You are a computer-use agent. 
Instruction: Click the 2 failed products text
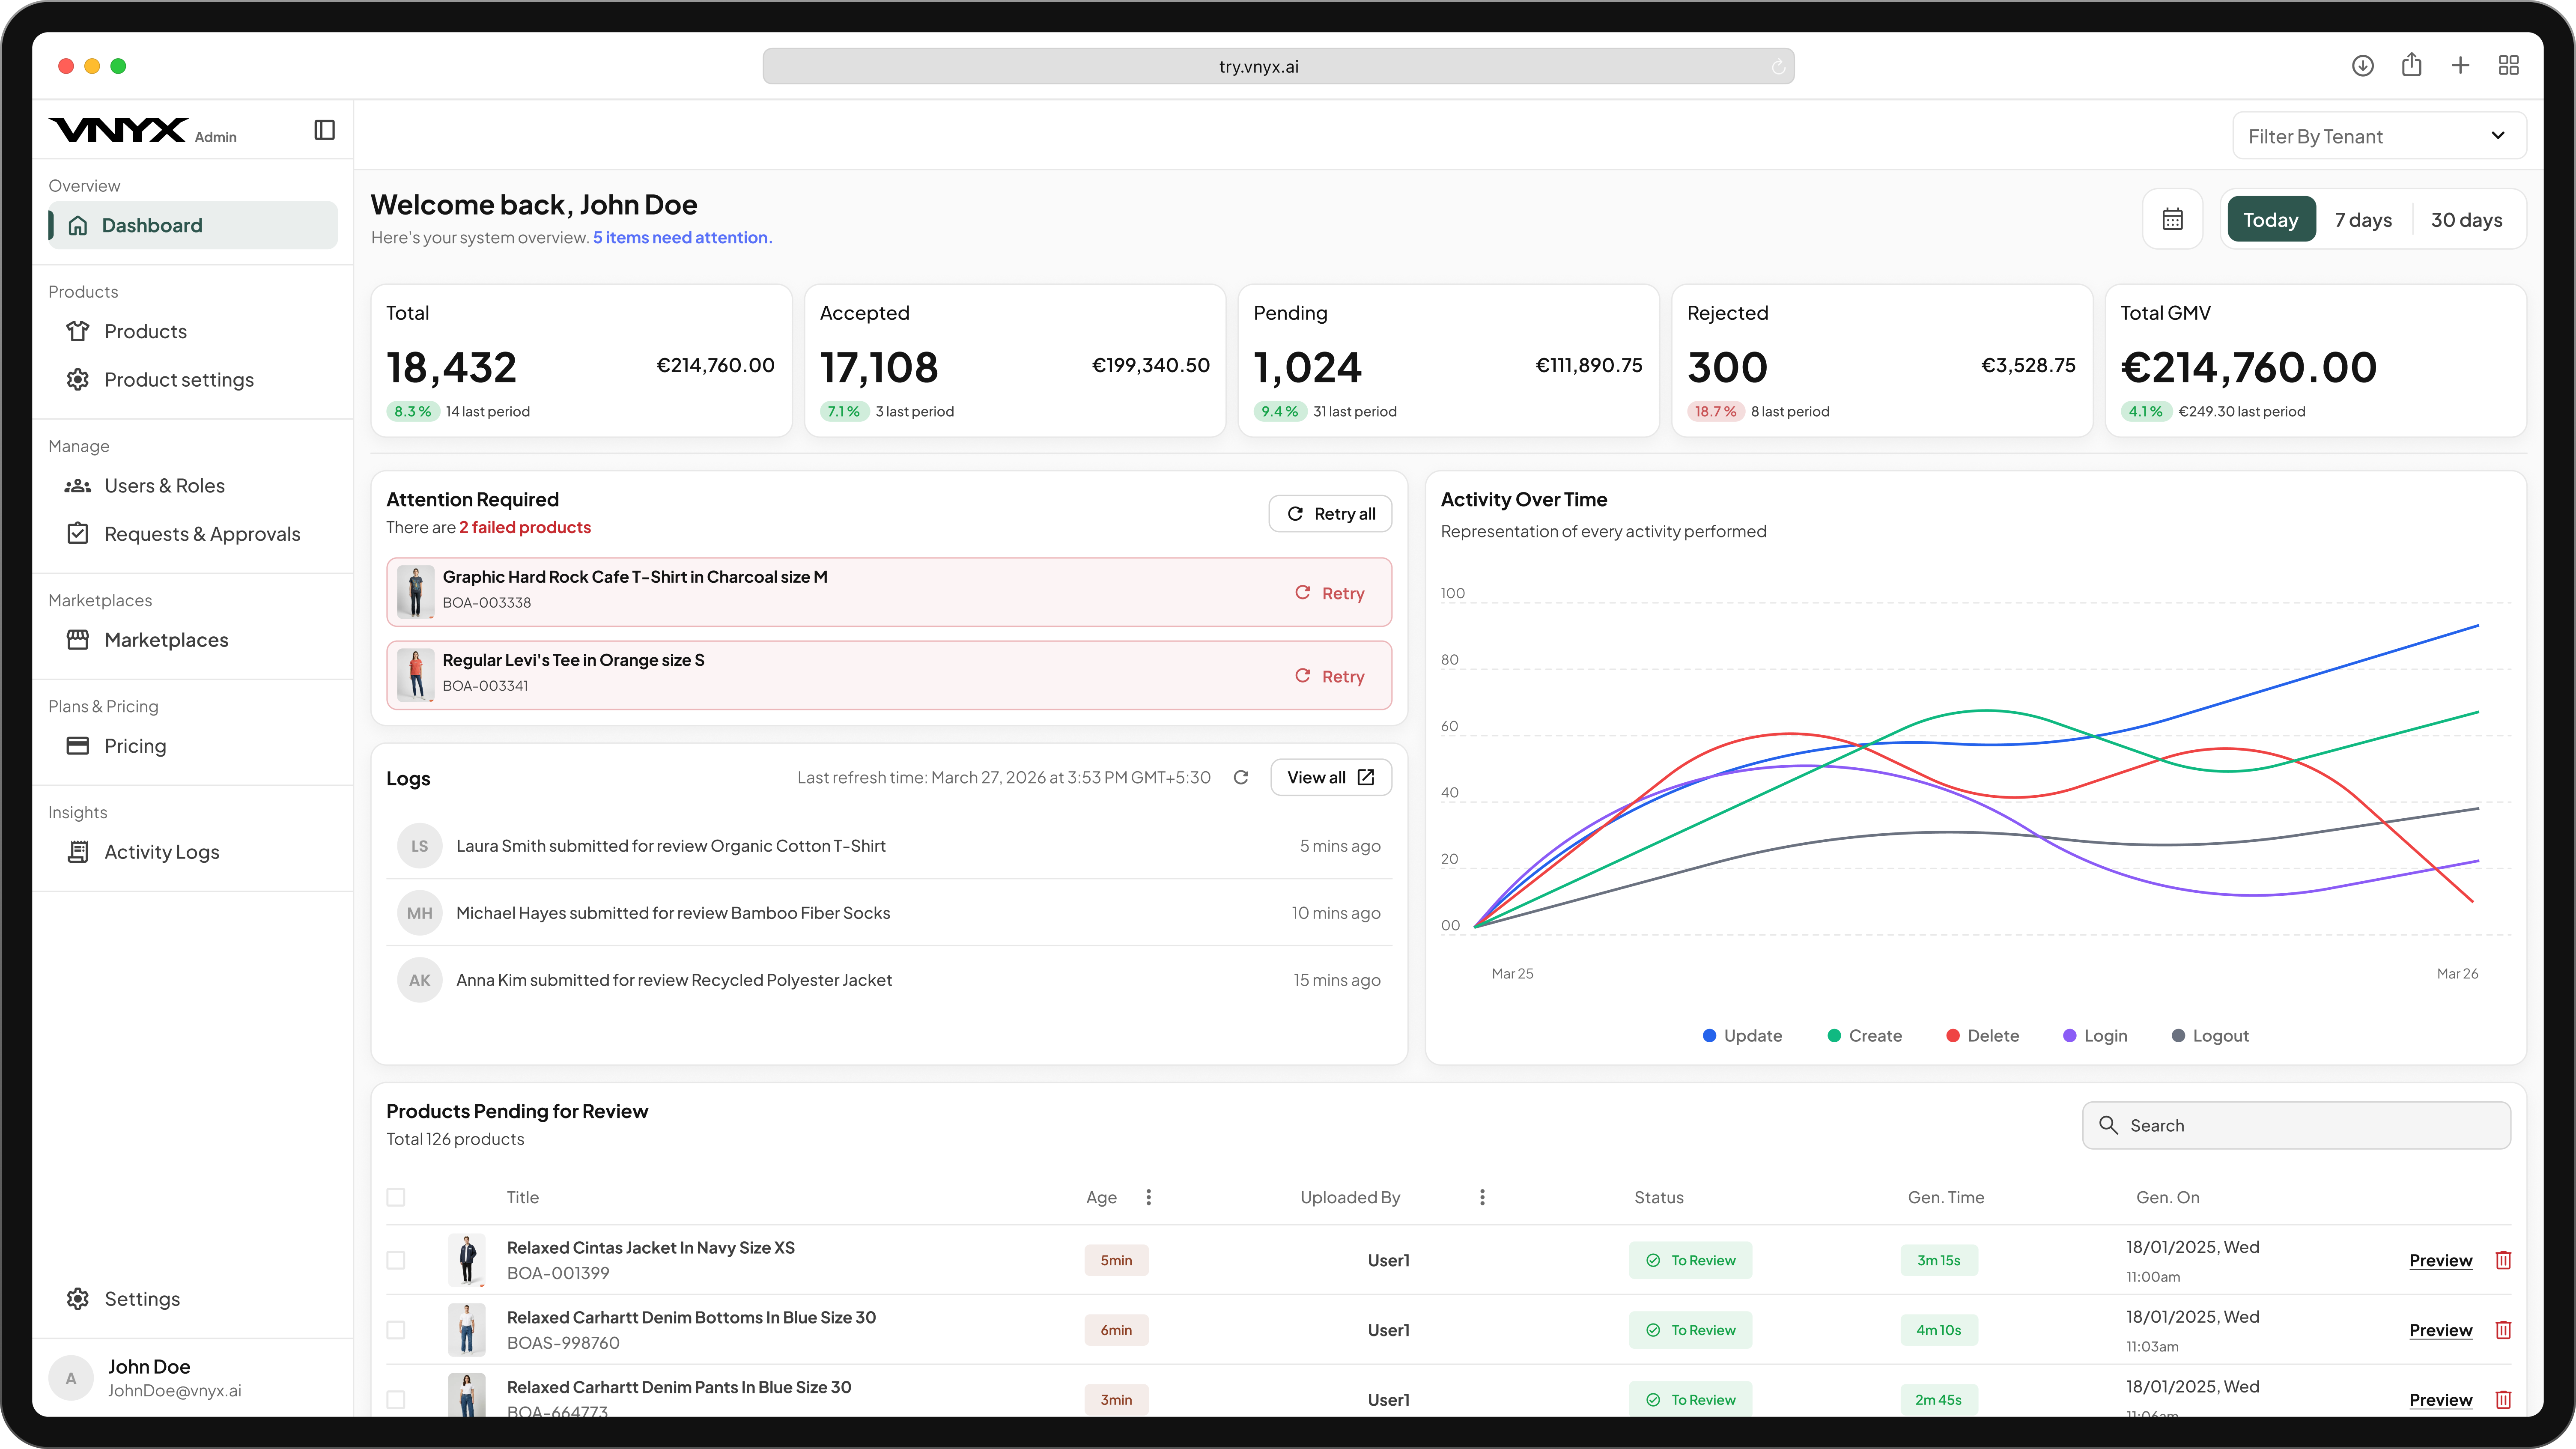point(525,527)
